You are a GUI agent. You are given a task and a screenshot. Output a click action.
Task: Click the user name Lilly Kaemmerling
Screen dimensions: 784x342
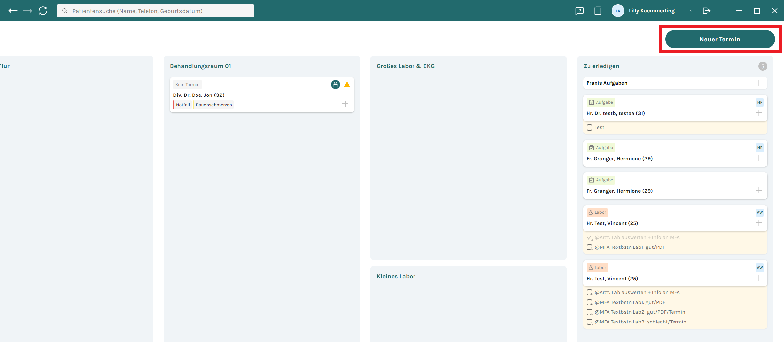(x=651, y=11)
